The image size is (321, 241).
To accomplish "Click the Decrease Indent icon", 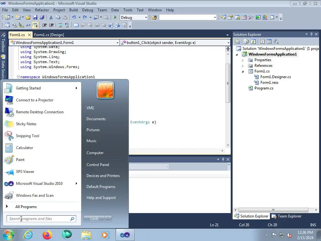I will (44, 25).
